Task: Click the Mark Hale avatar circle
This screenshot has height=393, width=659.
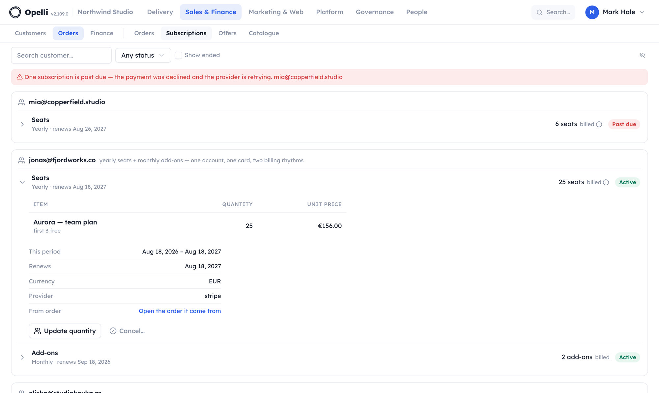Action: pos(592,12)
